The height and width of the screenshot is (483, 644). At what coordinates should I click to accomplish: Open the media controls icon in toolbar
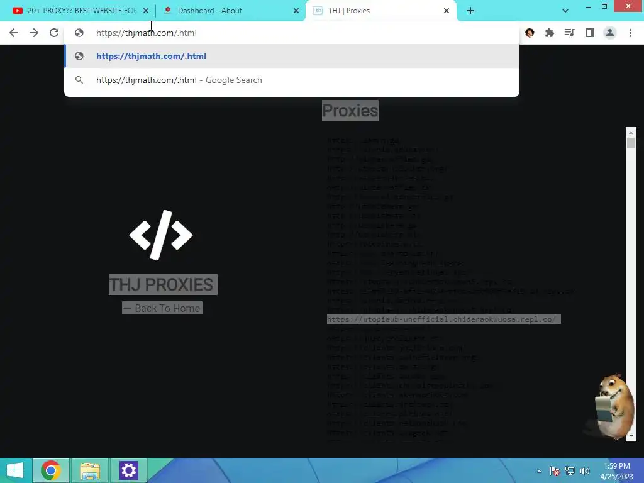[x=569, y=33]
